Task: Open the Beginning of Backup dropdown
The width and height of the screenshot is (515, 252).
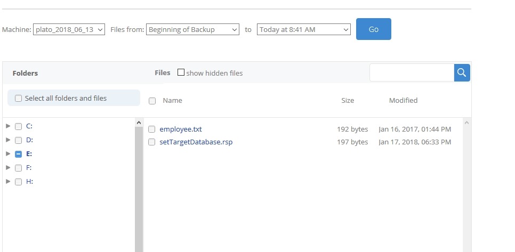Action: pos(192,30)
